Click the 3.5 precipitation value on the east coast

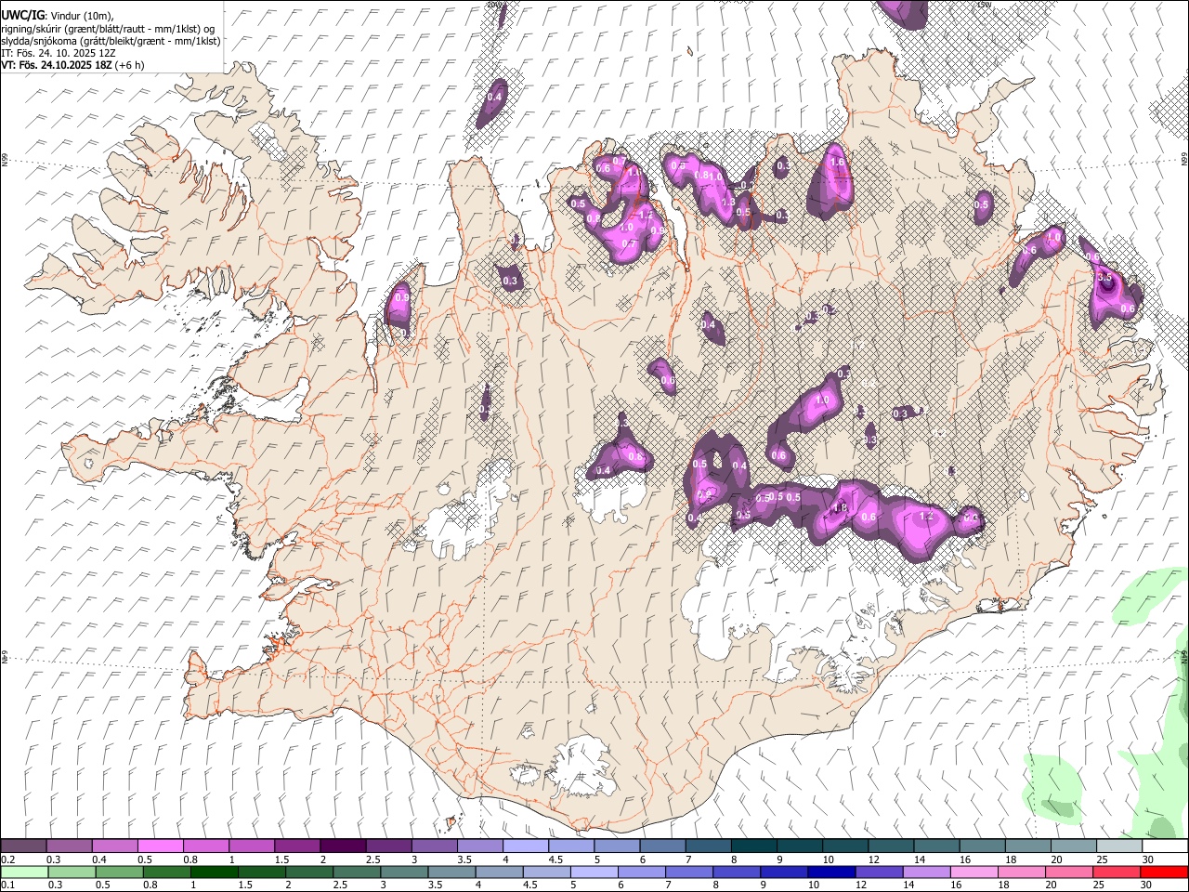(1105, 278)
